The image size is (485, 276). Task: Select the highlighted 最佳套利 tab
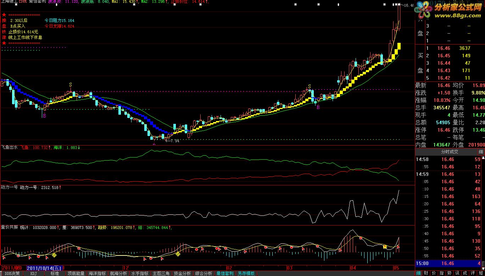(x=225, y=274)
